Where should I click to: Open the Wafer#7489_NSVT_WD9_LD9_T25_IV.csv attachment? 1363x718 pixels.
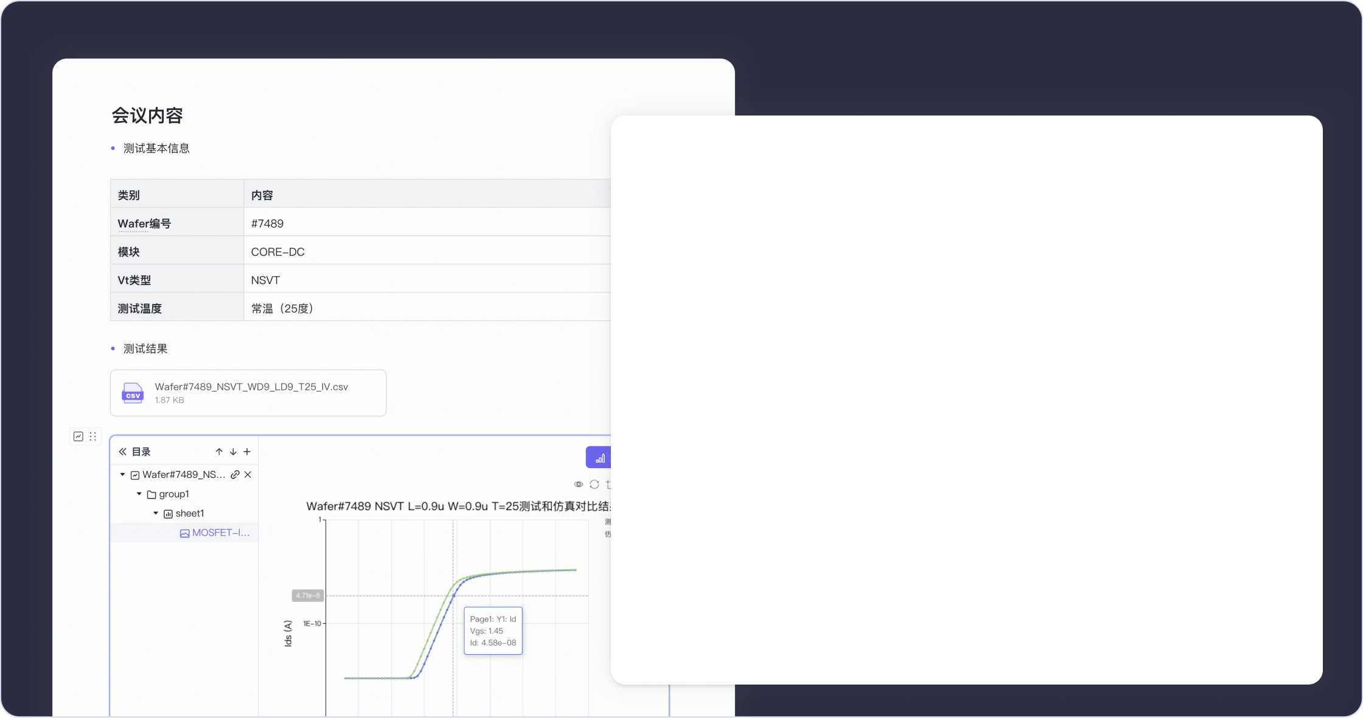coord(248,393)
